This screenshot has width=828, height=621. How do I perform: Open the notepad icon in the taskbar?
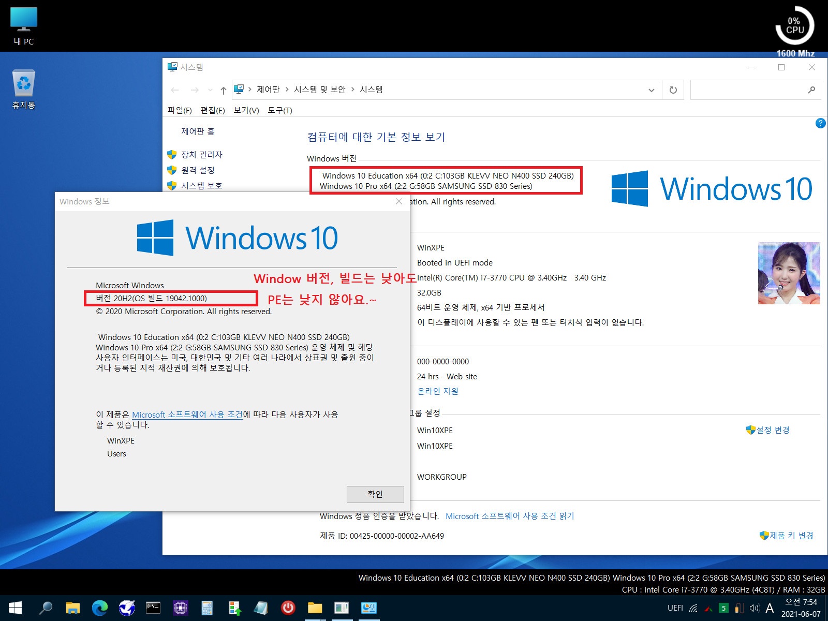coord(261,608)
